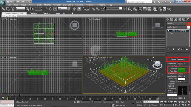This screenshot has height=107, width=191.
Task: Go to the animation end frame
Action: (175, 102)
